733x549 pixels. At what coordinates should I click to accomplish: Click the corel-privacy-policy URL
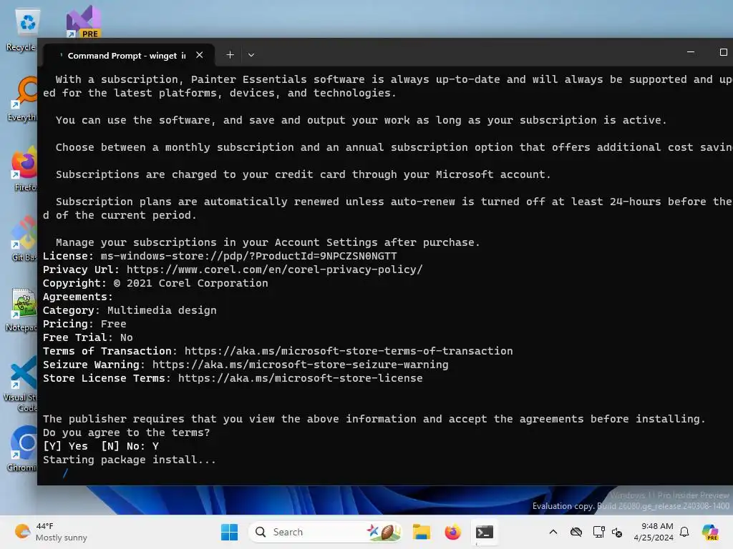click(274, 269)
